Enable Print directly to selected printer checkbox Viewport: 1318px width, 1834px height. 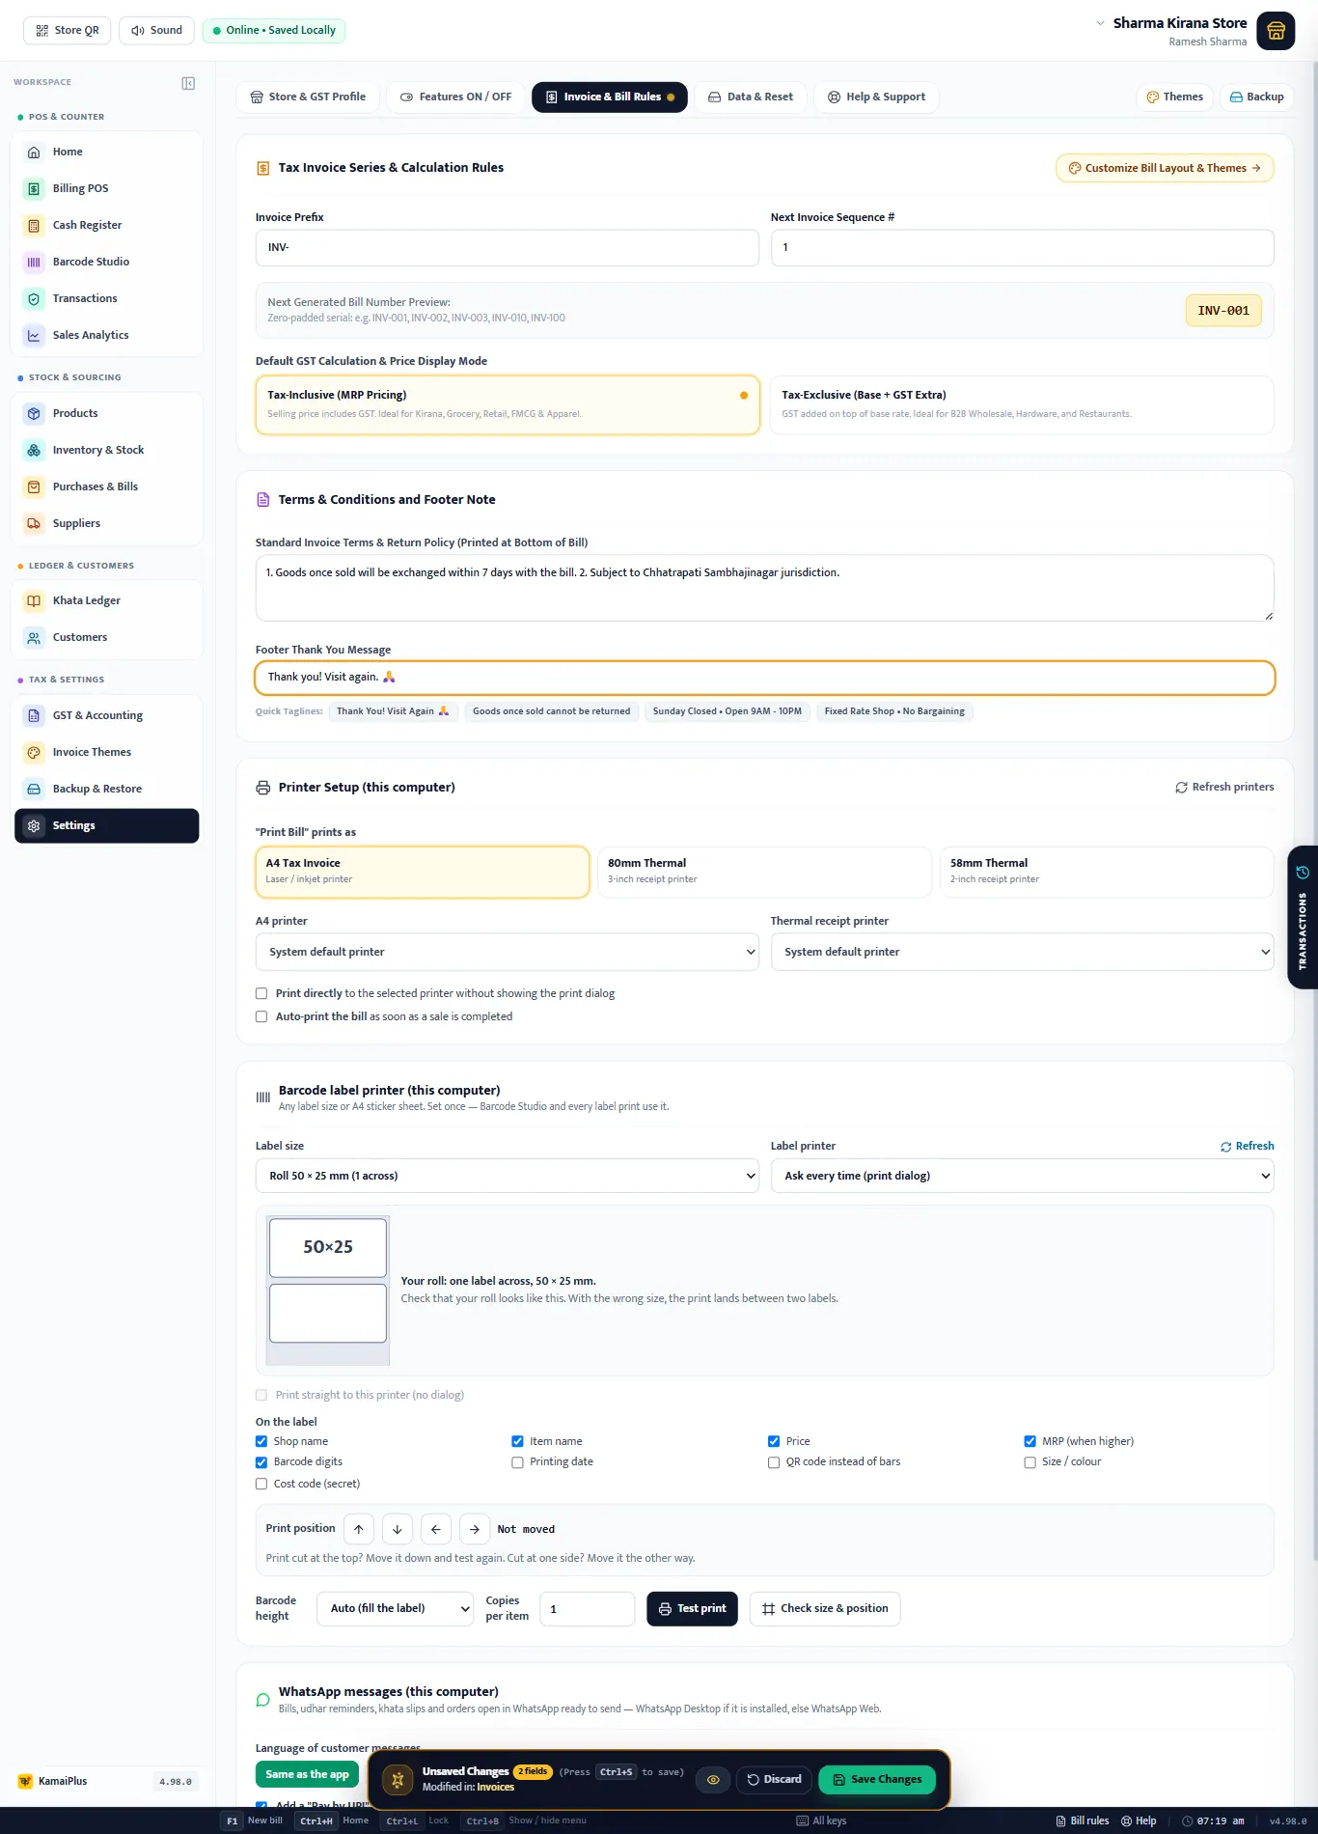click(261, 993)
